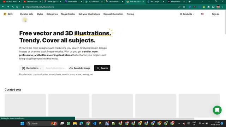The width and height of the screenshot is (226, 127).
Task: Click the horizontal scrollbar at page bottom
Action: (x=135, y=119)
